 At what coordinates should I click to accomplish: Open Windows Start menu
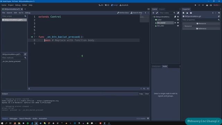pyautogui.click(x=2, y=123)
